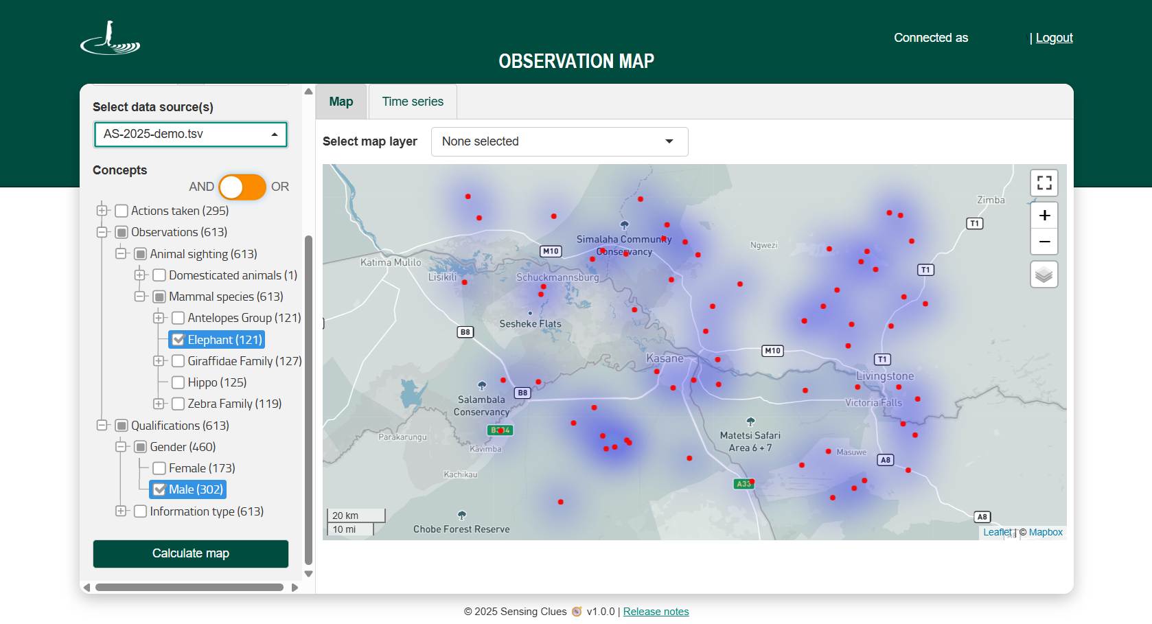Collapse the Mammal species node
The height and width of the screenshot is (624, 1152).
[140, 297]
